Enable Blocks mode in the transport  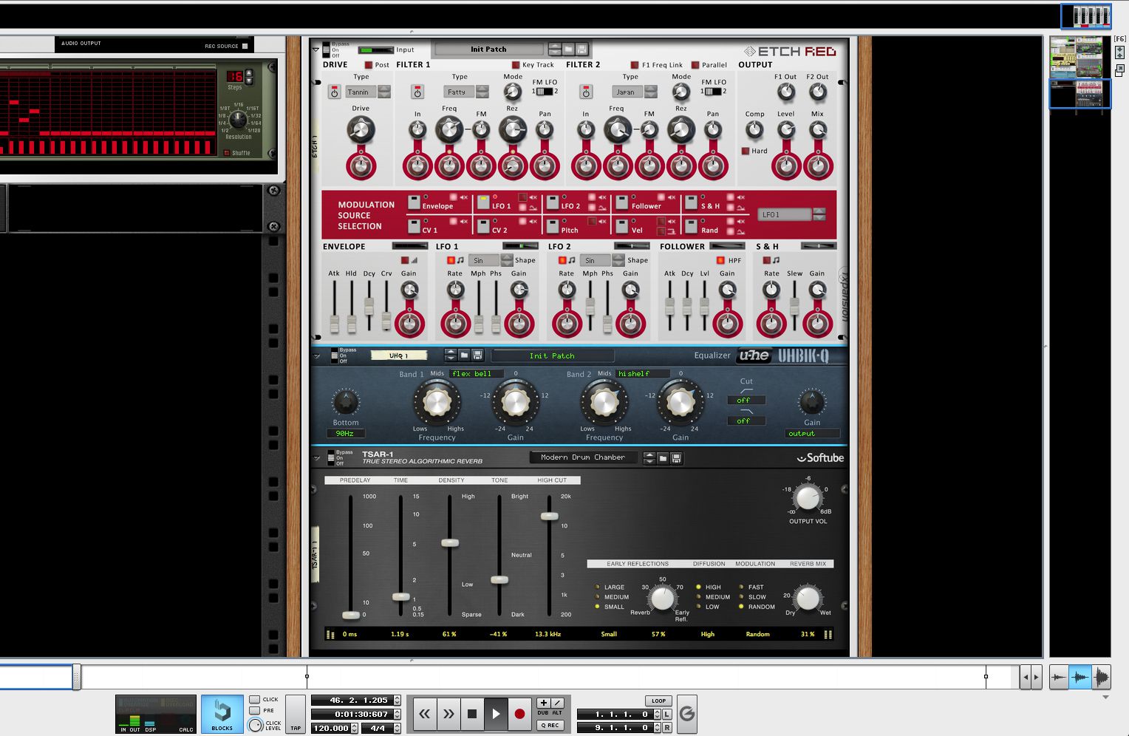tap(222, 714)
